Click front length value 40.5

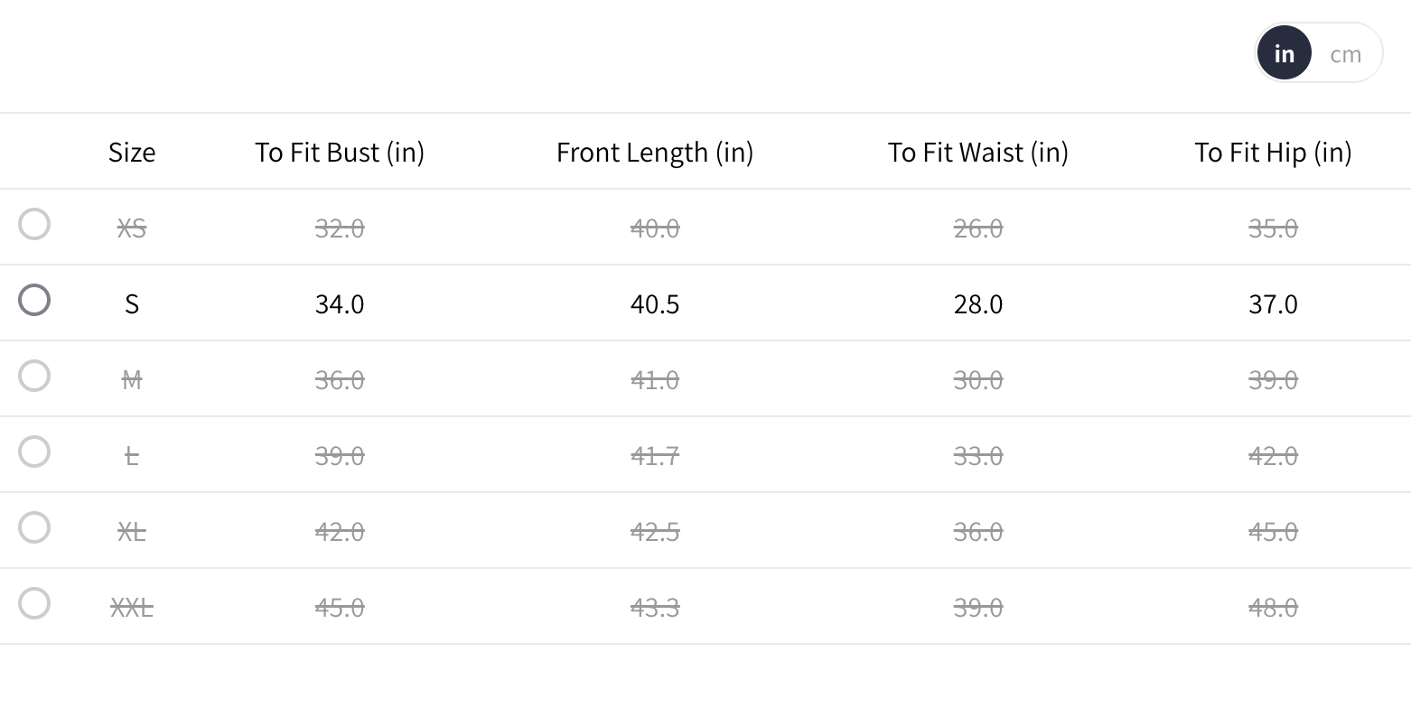point(655,304)
